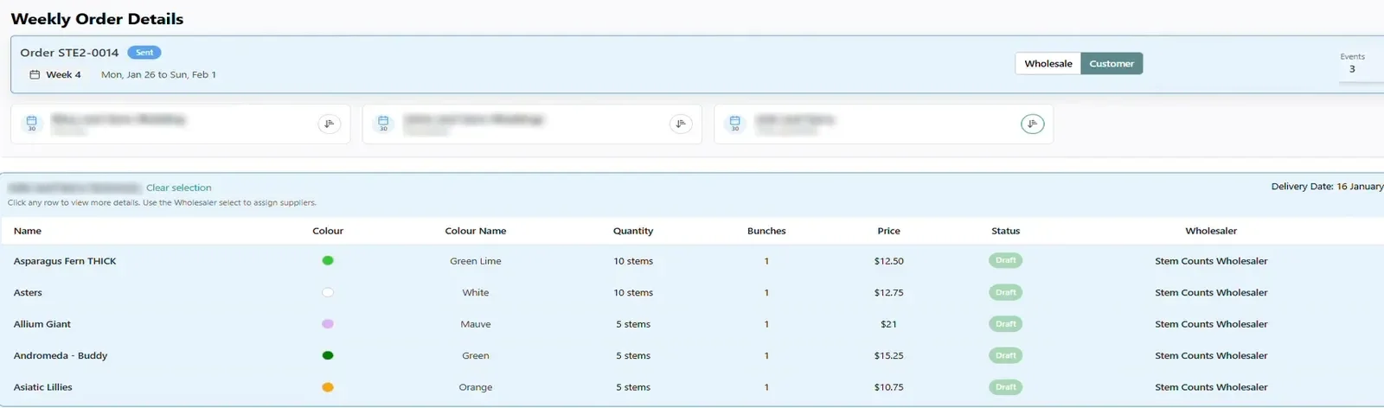Click the Weekly Order Details heading

click(97, 19)
